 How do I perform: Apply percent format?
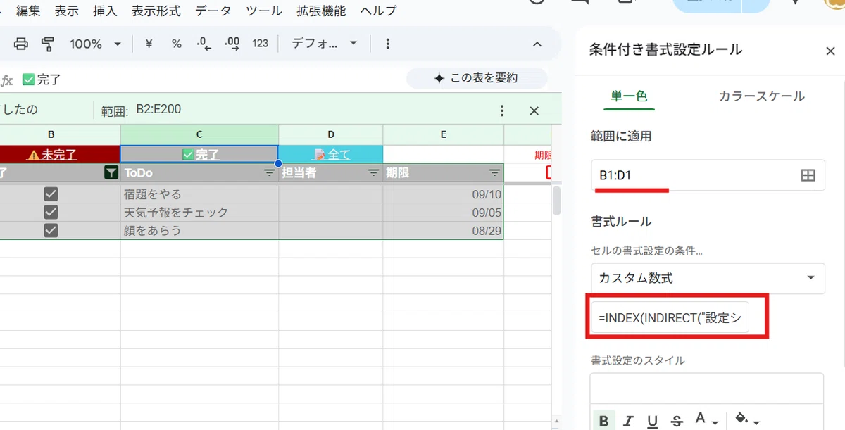[x=176, y=44]
